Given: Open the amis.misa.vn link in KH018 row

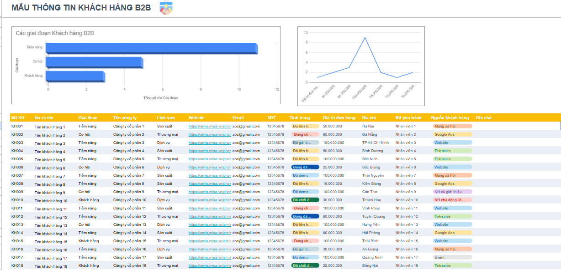Looking at the screenshot, I should coord(210,265).
